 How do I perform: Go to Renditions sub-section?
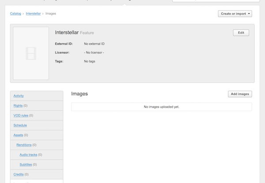(24, 145)
